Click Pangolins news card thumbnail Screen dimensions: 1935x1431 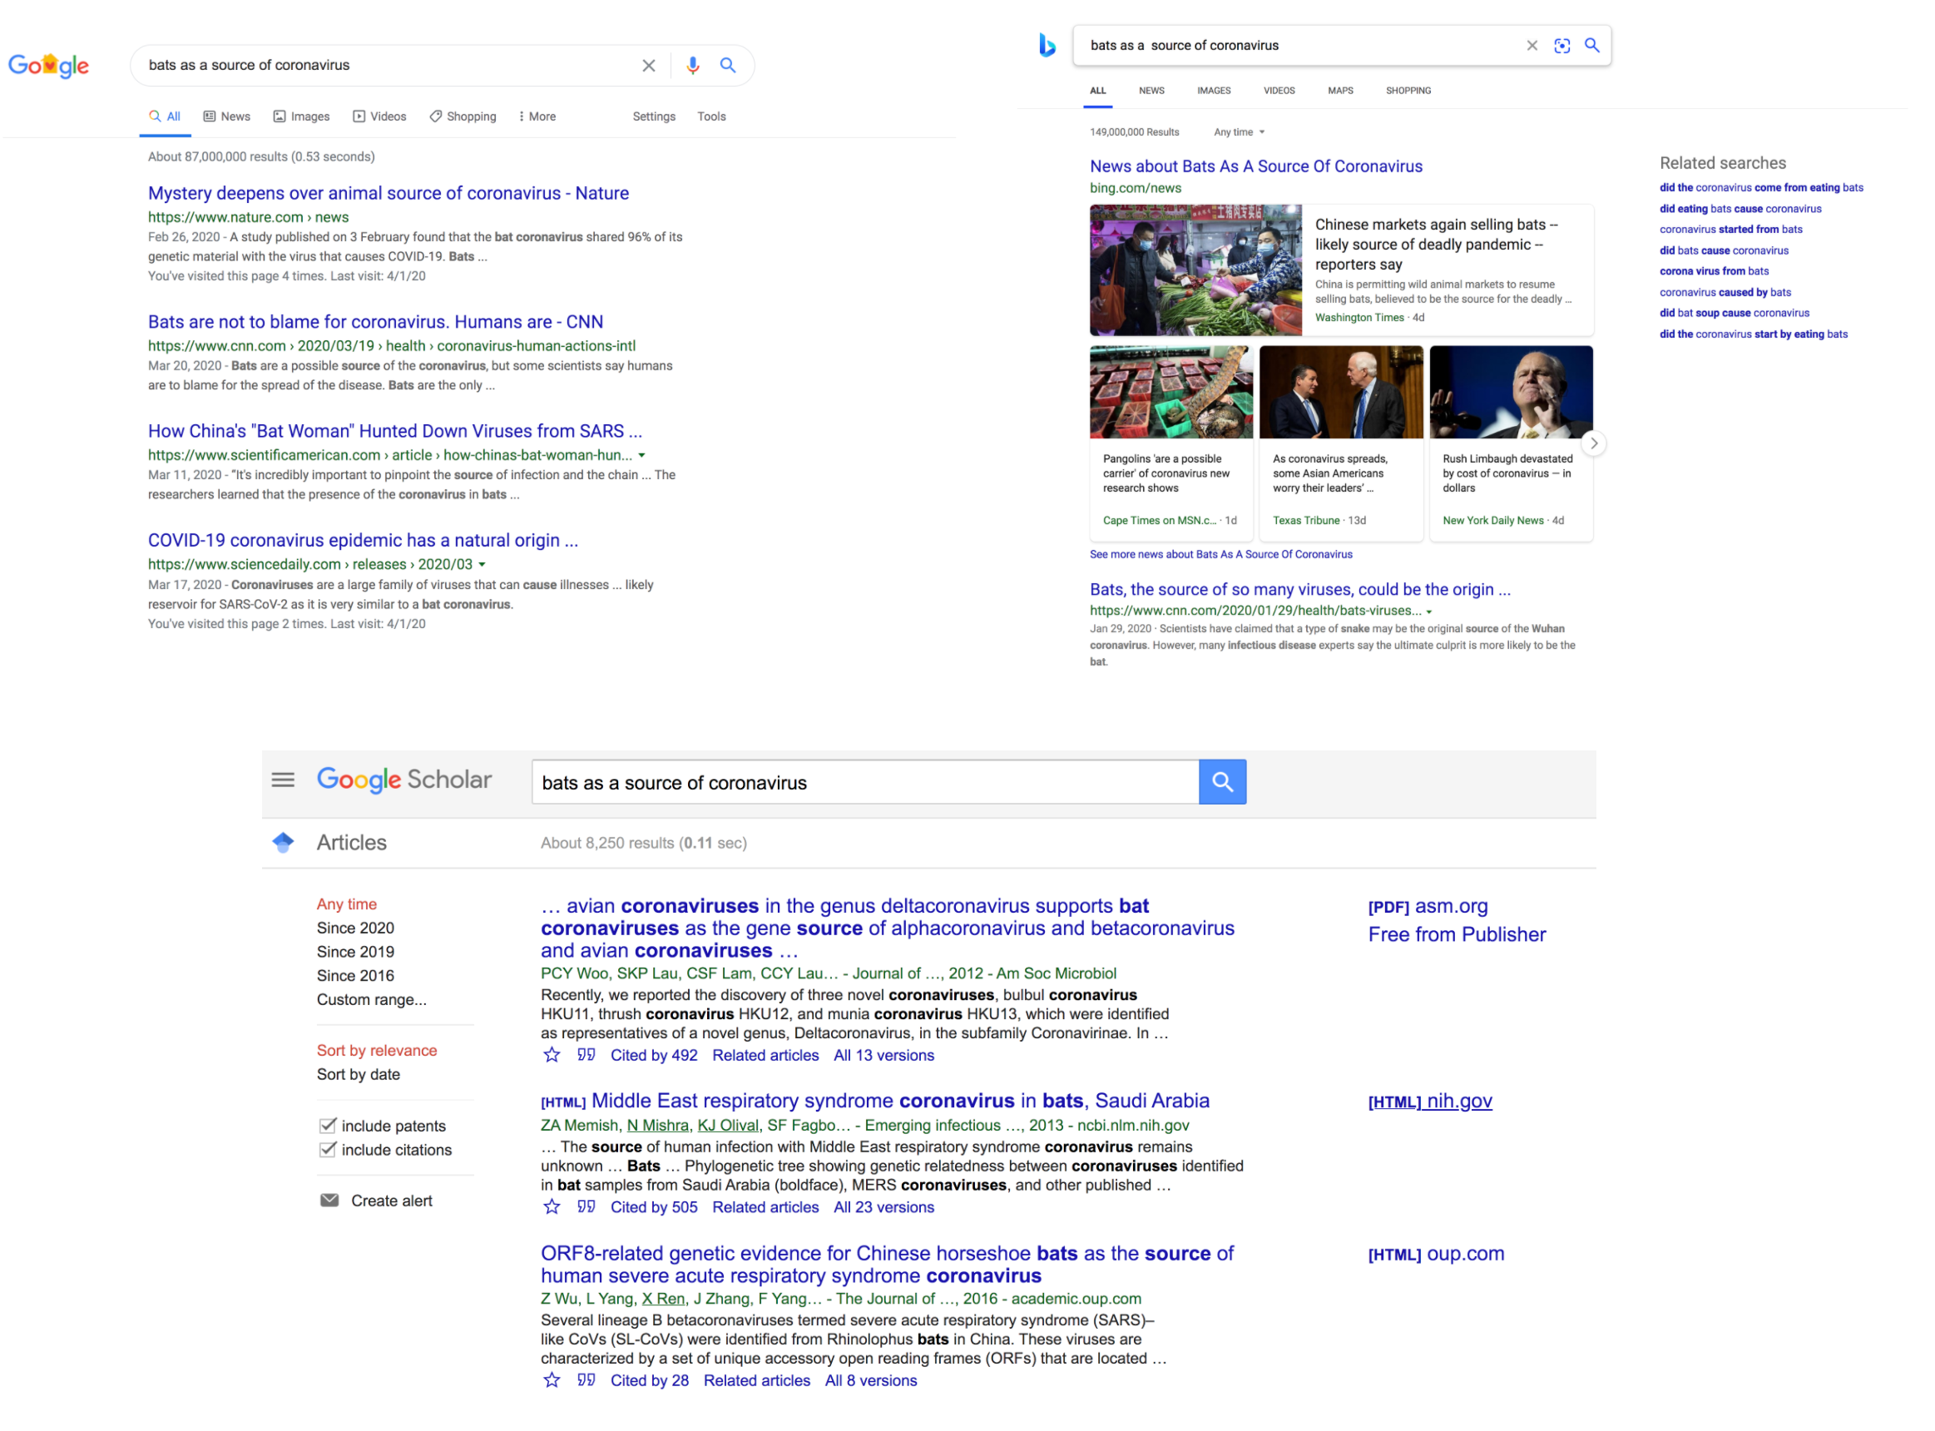coord(1171,393)
